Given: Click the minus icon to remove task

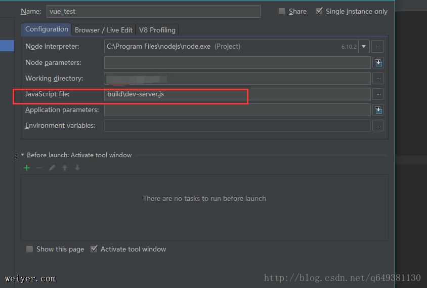Looking at the screenshot, I should [x=39, y=168].
